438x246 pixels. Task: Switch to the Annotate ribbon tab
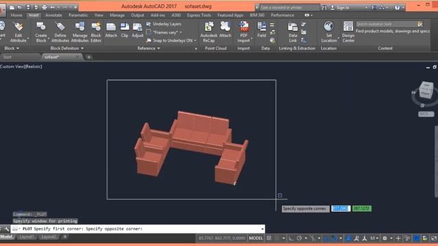pyautogui.click(x=53, y=15)
